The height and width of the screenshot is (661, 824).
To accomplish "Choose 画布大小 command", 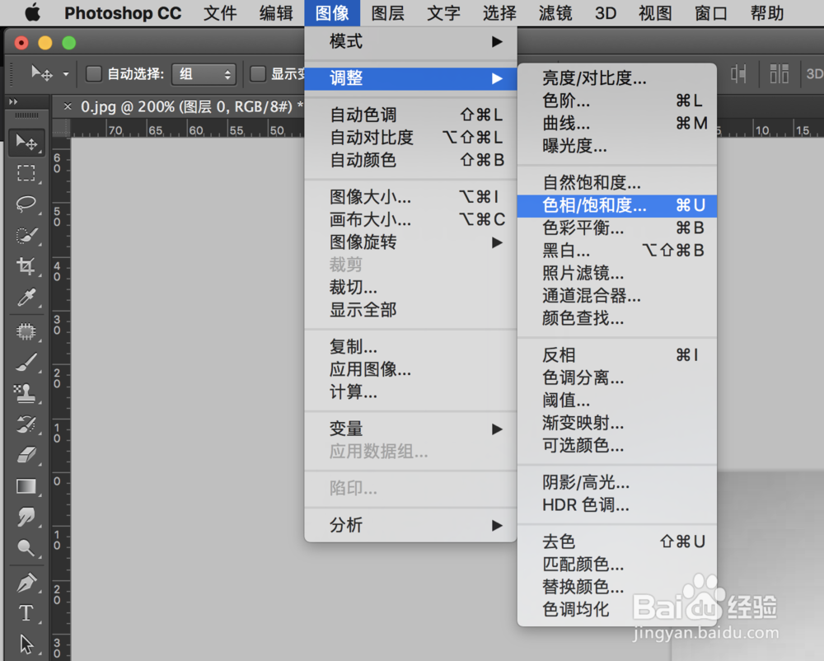I will click(410, 219).
